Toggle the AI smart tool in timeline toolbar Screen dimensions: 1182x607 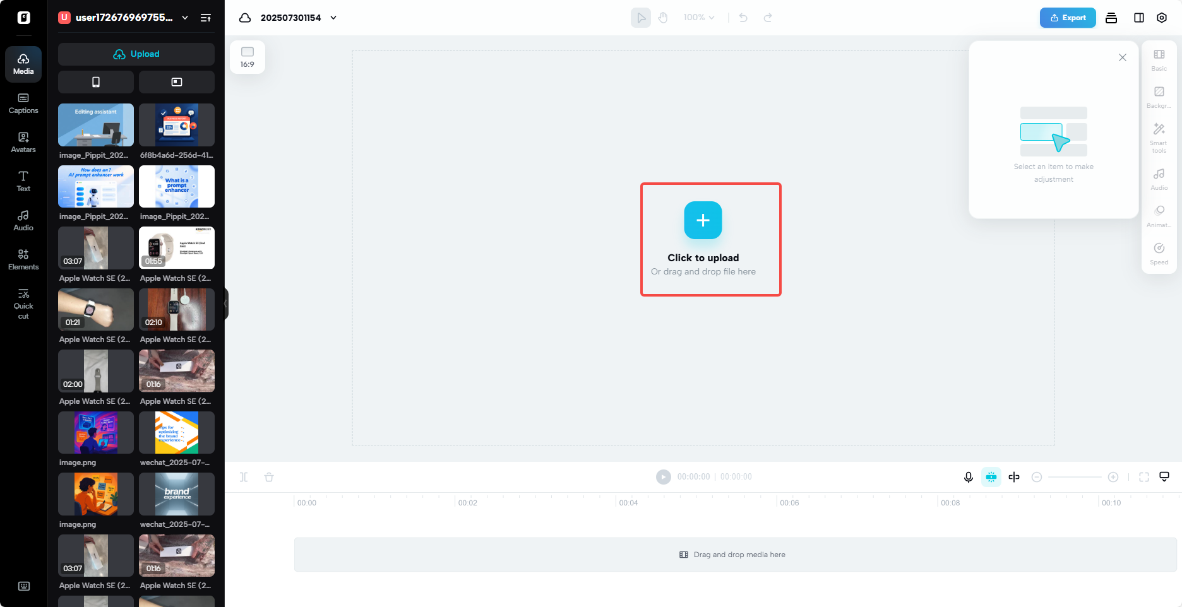pyautogui.click(x=991, y=477)
